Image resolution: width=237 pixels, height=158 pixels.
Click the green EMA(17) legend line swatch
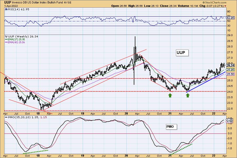pyautogui.click(x=6, y=39)
